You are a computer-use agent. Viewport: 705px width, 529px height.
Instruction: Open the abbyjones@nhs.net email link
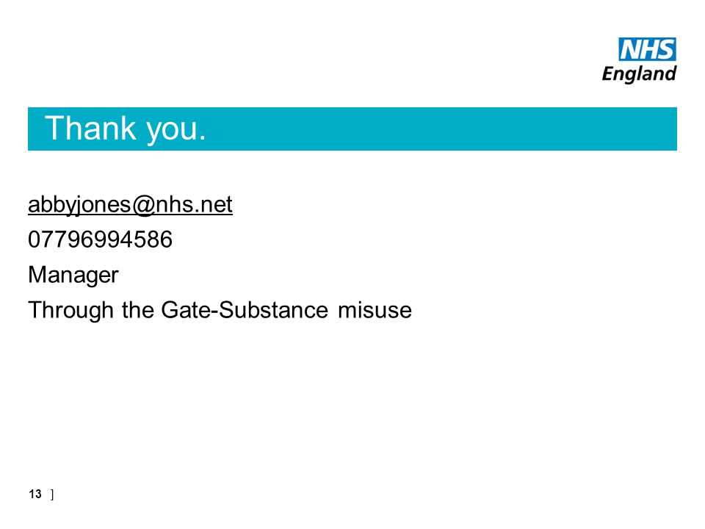pyautogui.click(x=130, y=205)
